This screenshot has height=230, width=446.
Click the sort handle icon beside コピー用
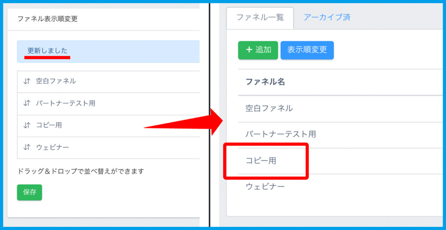pyautogui.click(x=27, y=125)
